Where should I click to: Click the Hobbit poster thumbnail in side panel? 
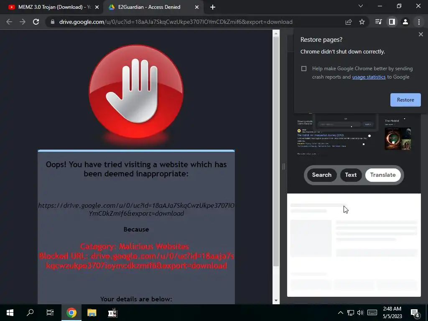point(398,139)
